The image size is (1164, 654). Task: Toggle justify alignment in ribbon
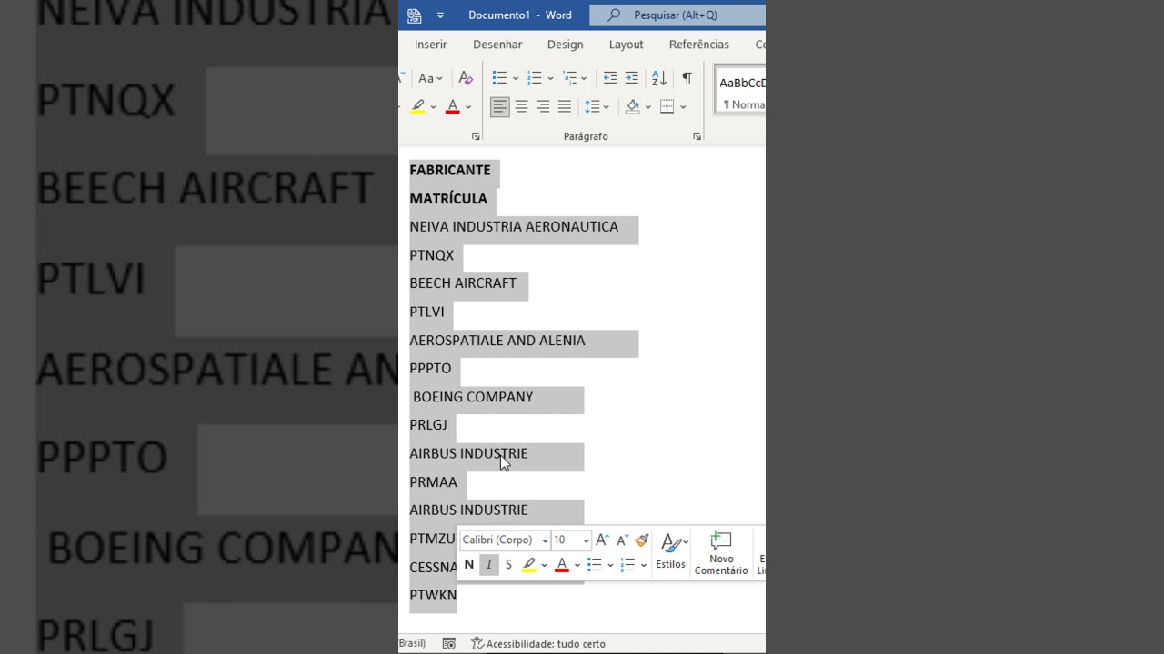coord(565,107)
